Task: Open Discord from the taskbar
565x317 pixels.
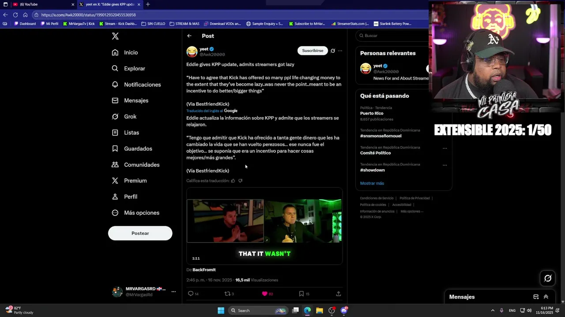Action: (344, 310)
